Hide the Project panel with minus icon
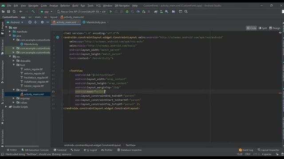 tap(47, 22)
